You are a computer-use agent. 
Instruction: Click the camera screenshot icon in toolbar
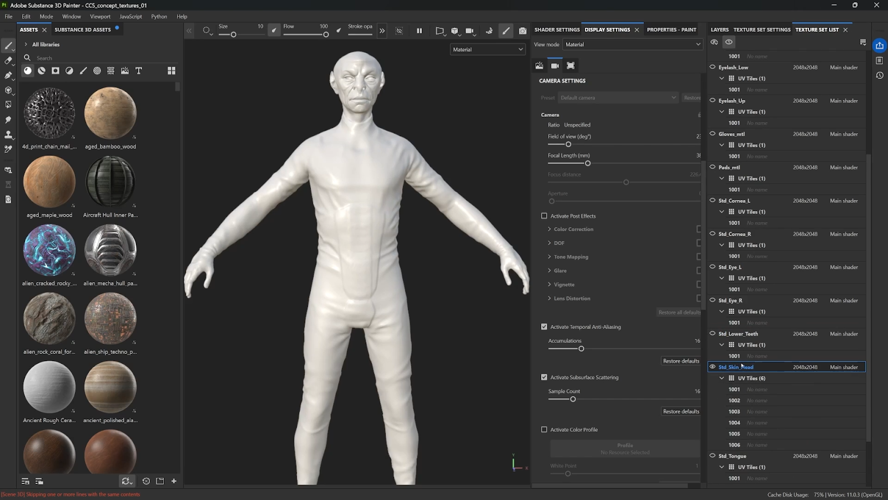522,31
